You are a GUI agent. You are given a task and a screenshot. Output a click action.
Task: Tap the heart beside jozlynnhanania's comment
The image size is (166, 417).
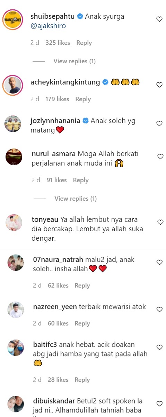coord(159,123)
